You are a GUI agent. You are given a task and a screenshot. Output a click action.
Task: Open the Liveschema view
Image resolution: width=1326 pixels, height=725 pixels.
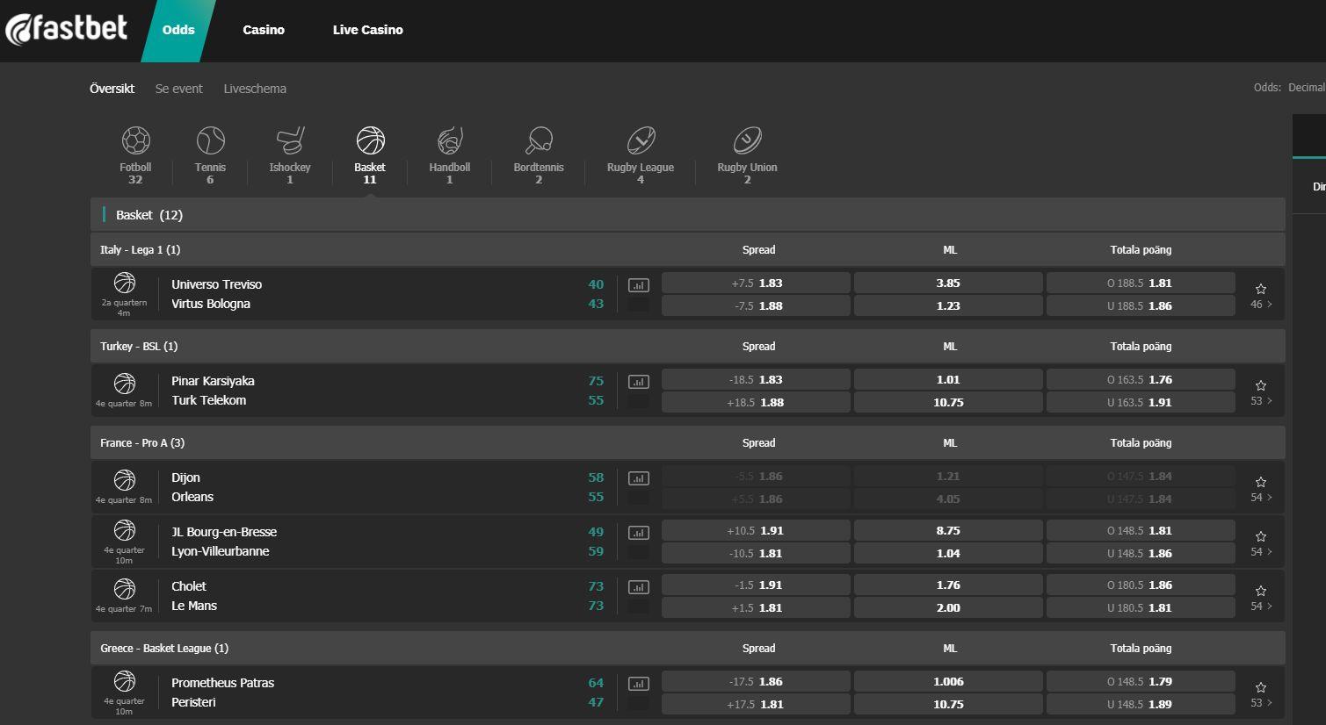pyautogui.click(x=255, y=88)
